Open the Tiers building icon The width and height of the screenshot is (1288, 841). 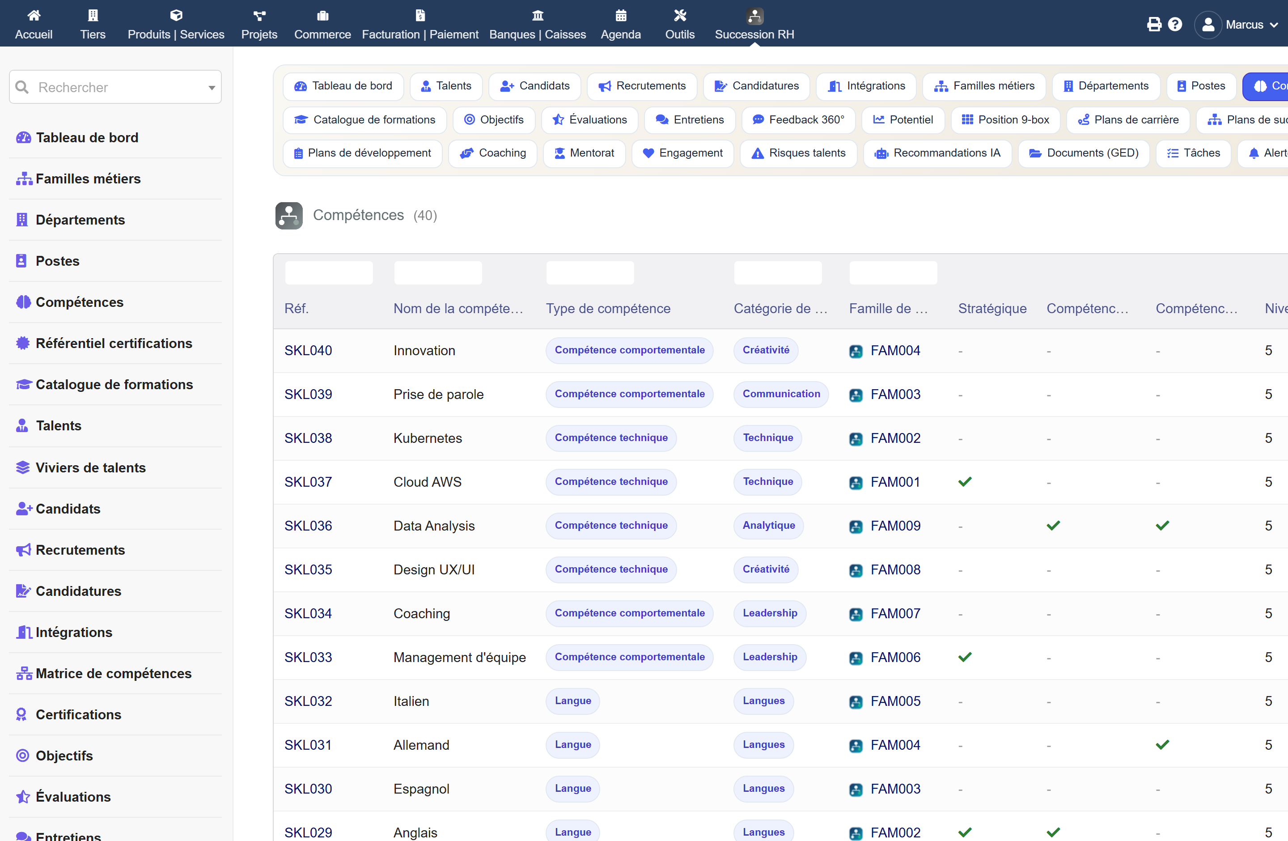coord(93,15)
